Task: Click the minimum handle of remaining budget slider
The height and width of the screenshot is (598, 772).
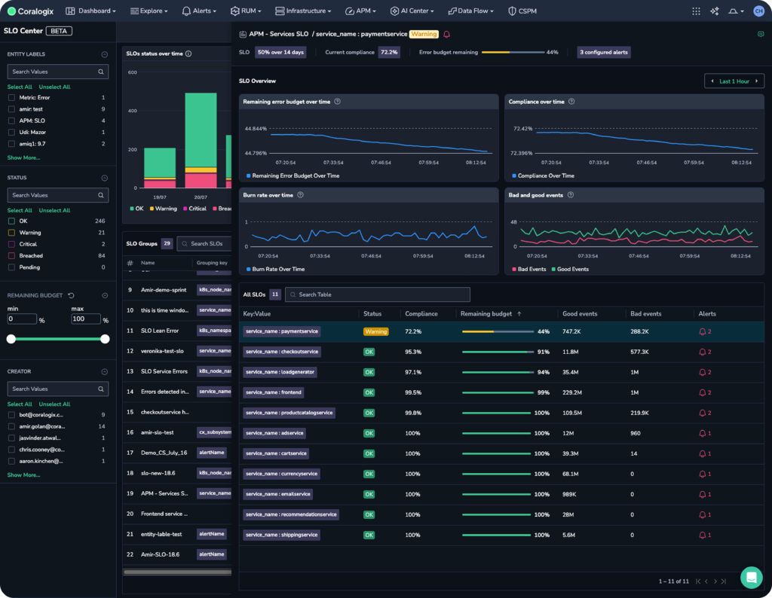Action: (x=11, y=339)
